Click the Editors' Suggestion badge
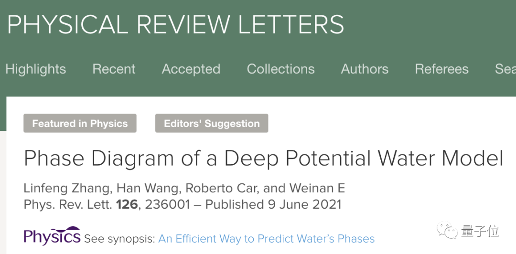516x254 pixels. (212, 124)
